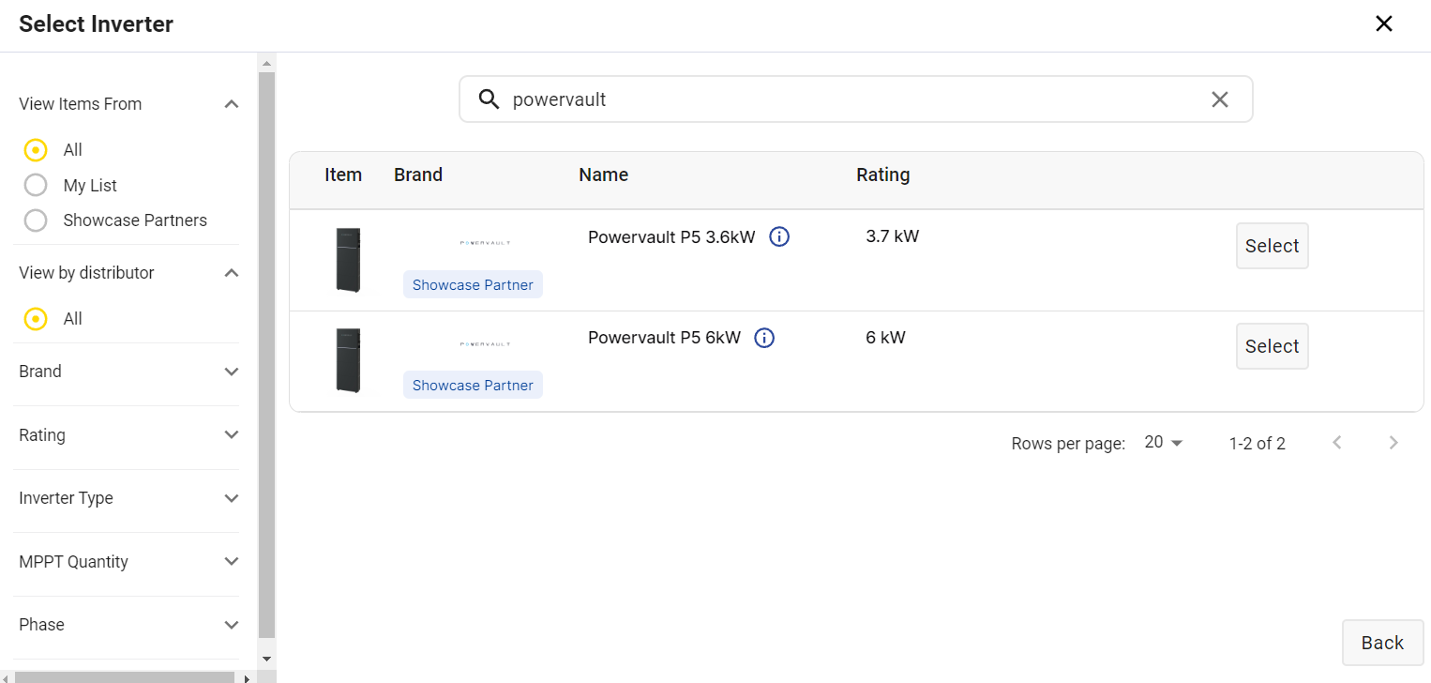1431x683 pixels.
Task: Click brand logo in the 3.6kW row
Action: coord(485,243)
